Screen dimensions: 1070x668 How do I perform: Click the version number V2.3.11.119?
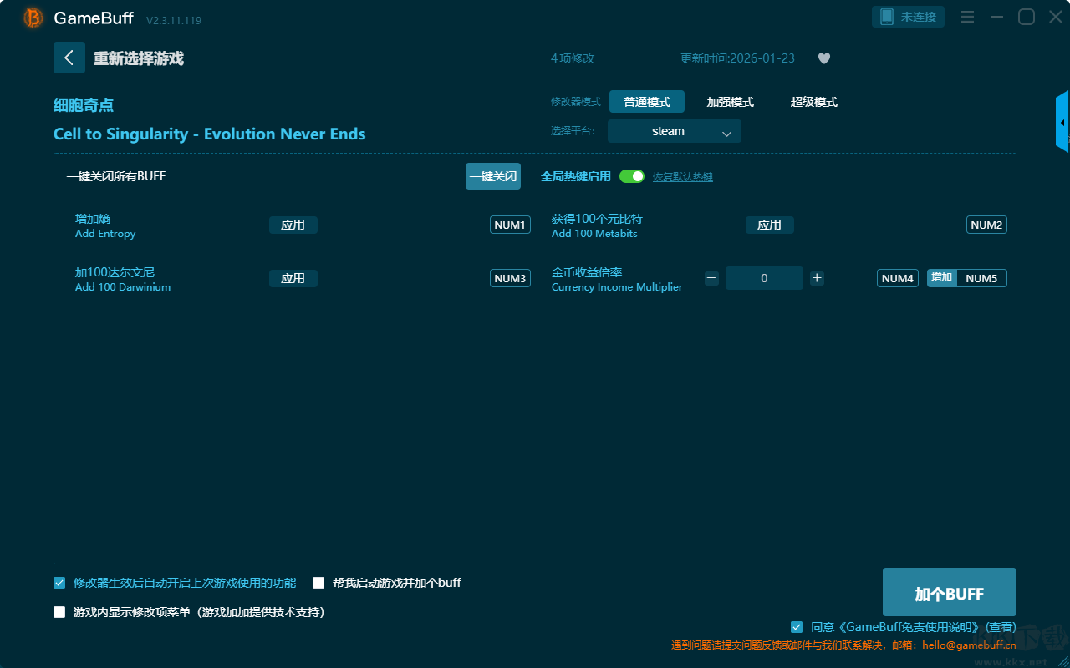coord(174,20)
